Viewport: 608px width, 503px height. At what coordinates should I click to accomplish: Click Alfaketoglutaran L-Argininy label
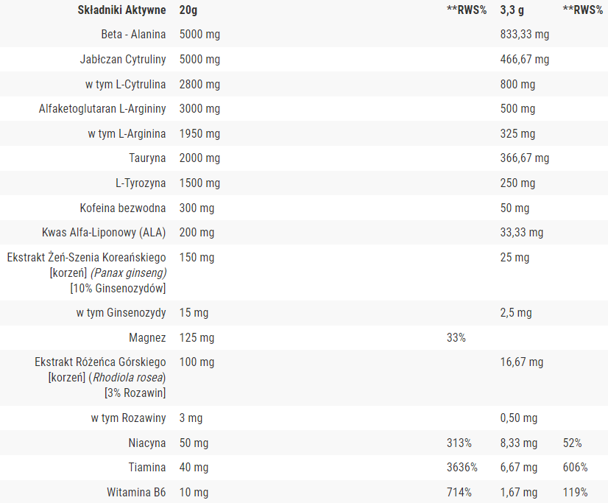click(x=102, y=108)
